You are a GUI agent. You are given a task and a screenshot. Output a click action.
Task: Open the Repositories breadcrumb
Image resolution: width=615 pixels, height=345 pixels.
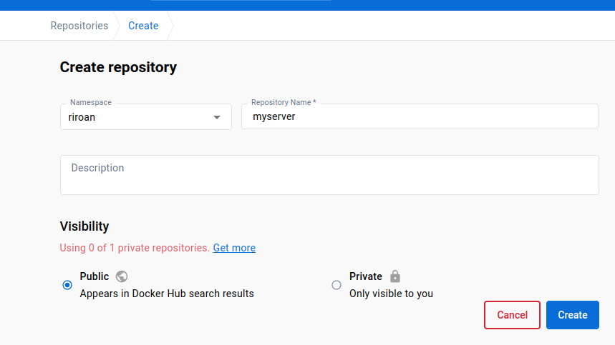pos(79,26)
